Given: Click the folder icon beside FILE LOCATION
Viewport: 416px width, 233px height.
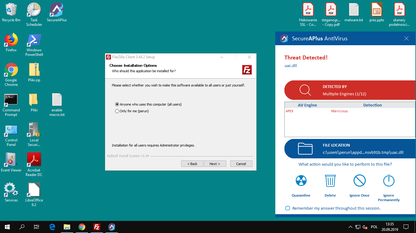Looking at the screenshot, I should coord(305,149).
